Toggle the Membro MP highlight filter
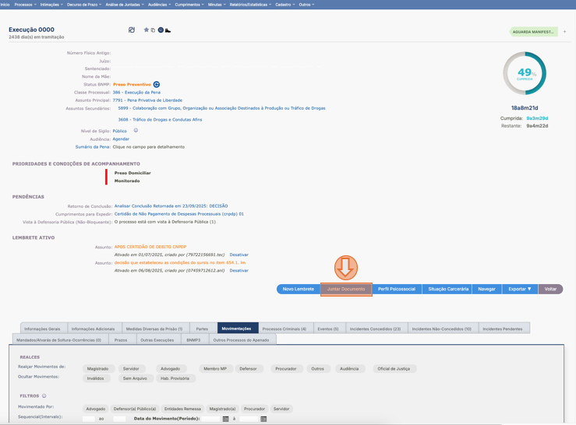Viewport: 576px width, 425px height. pyautogui.click(x=214, y=369)
